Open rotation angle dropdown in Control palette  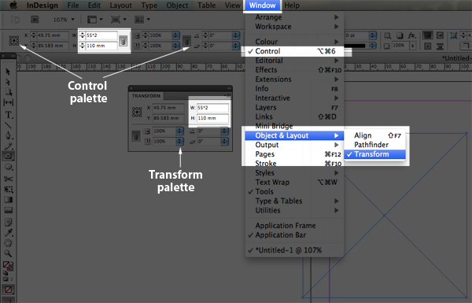236,35
